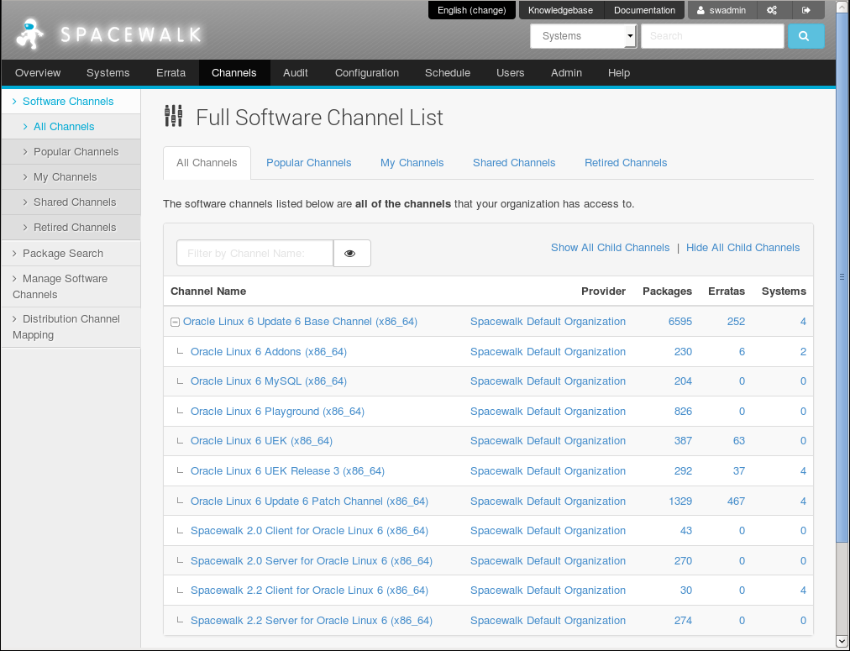Expand Software Channels sidebar section
850x651 pixels.
68,102
